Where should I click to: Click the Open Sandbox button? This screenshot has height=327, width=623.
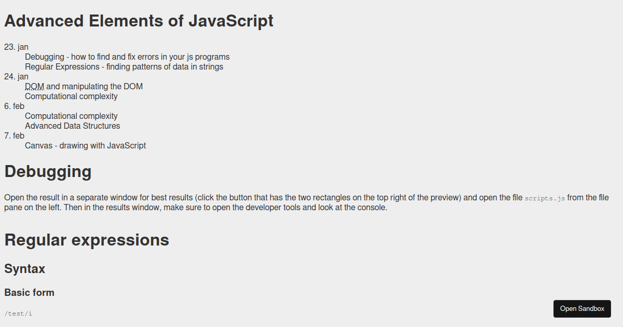[x=582, y=308]
